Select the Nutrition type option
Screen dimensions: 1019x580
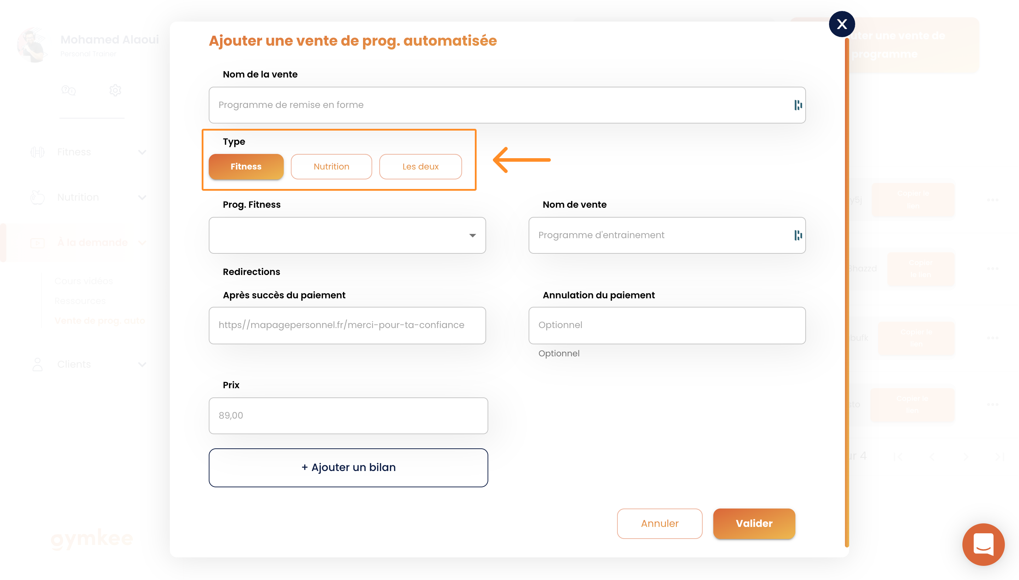point(331,167)
